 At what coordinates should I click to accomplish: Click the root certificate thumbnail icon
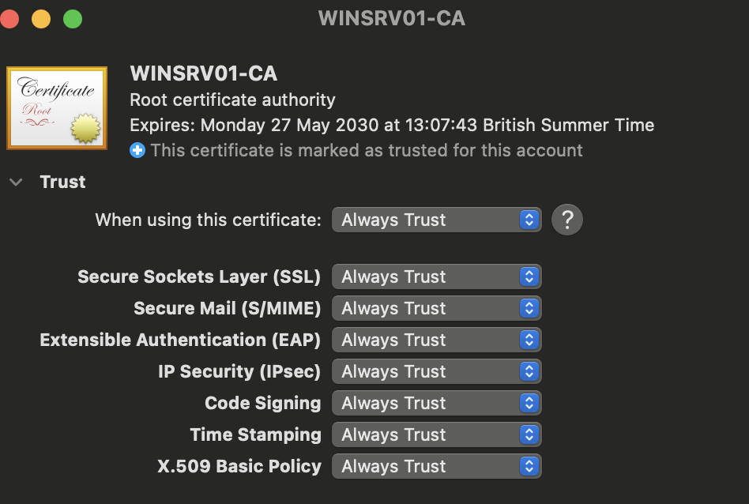click(x=57, y=108)
